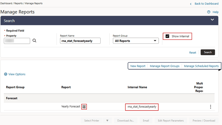222x125 pixels.
Task: Click into the Report Name field
Action: point(80,41)
